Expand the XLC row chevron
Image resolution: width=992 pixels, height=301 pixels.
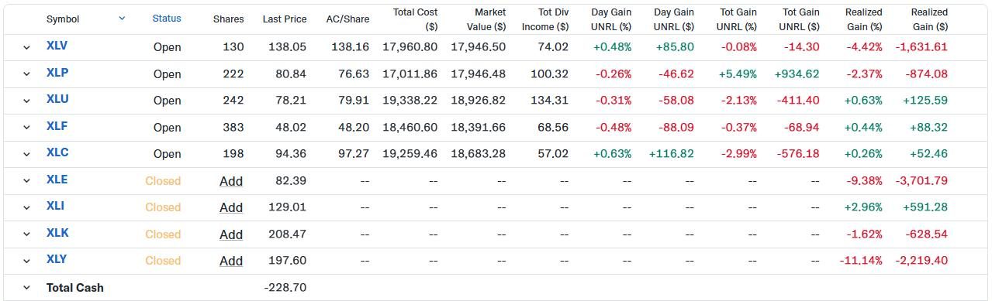26,154
